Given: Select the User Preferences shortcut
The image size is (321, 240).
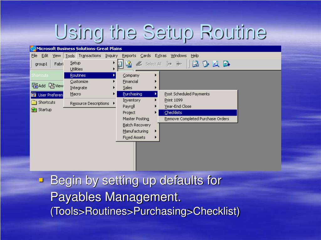Looking at the screenshot, I should point(47,95).
